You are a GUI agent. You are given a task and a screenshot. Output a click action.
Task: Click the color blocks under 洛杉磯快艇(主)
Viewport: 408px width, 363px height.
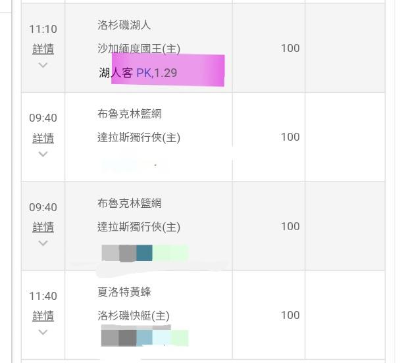(x=145, y=338)
